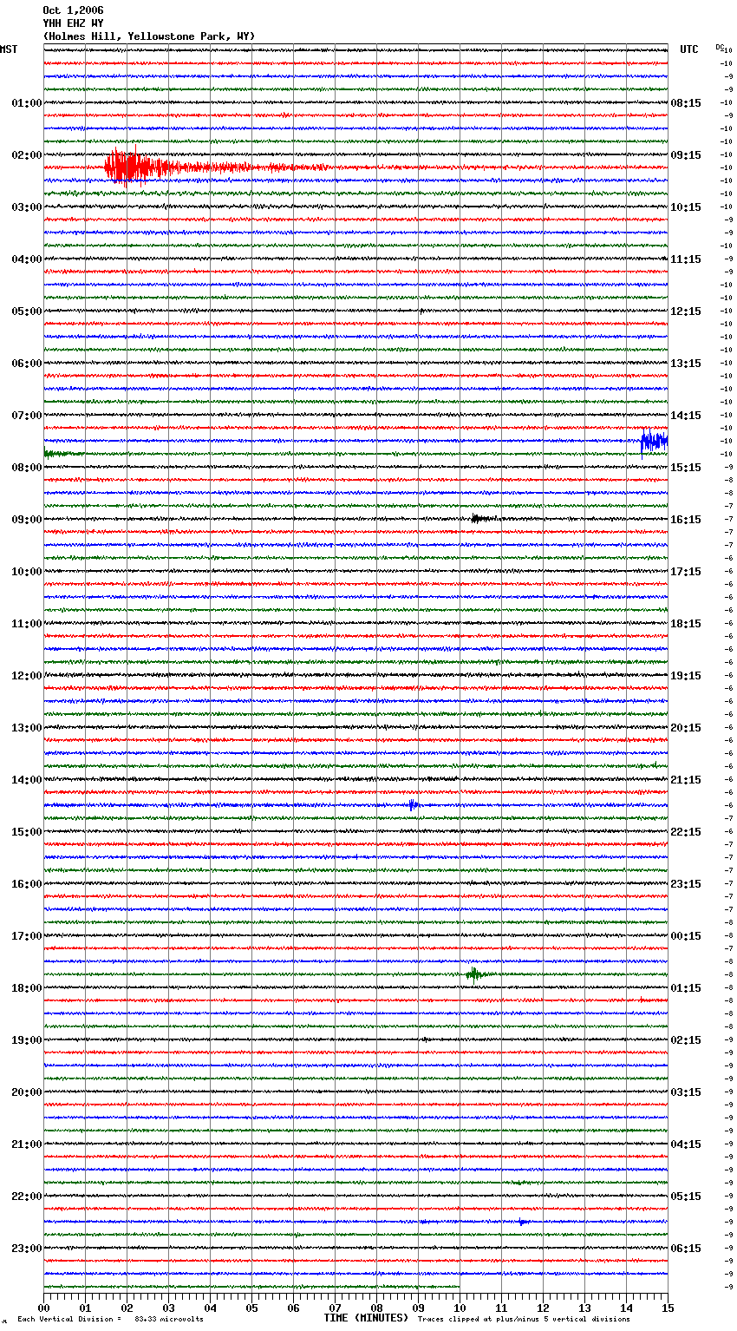Click the 03:00 MST time label
The image size is (737, 1331).
(x=27, y=207)
